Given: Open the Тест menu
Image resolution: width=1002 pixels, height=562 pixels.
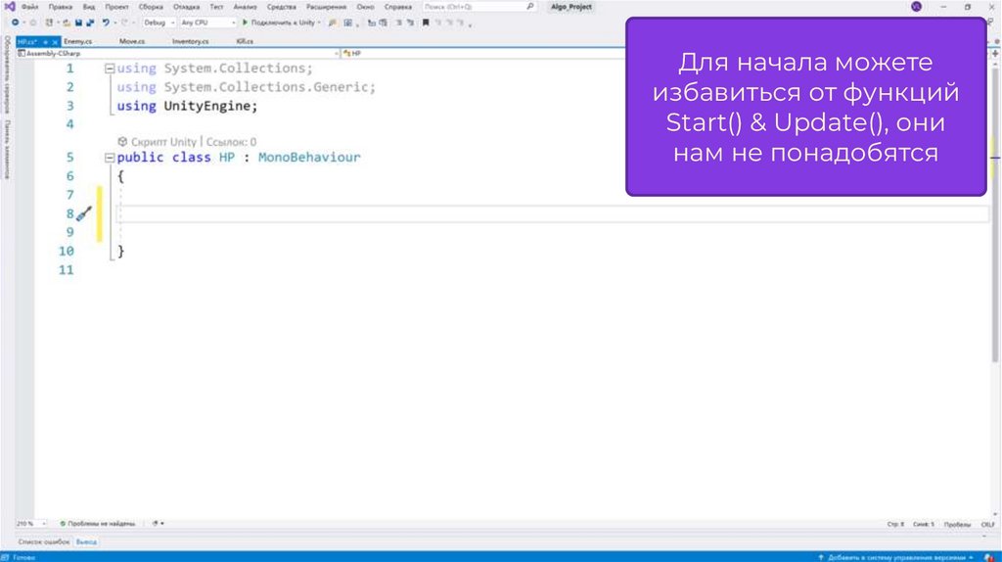Looking at the screenshot, I should 216,7.
